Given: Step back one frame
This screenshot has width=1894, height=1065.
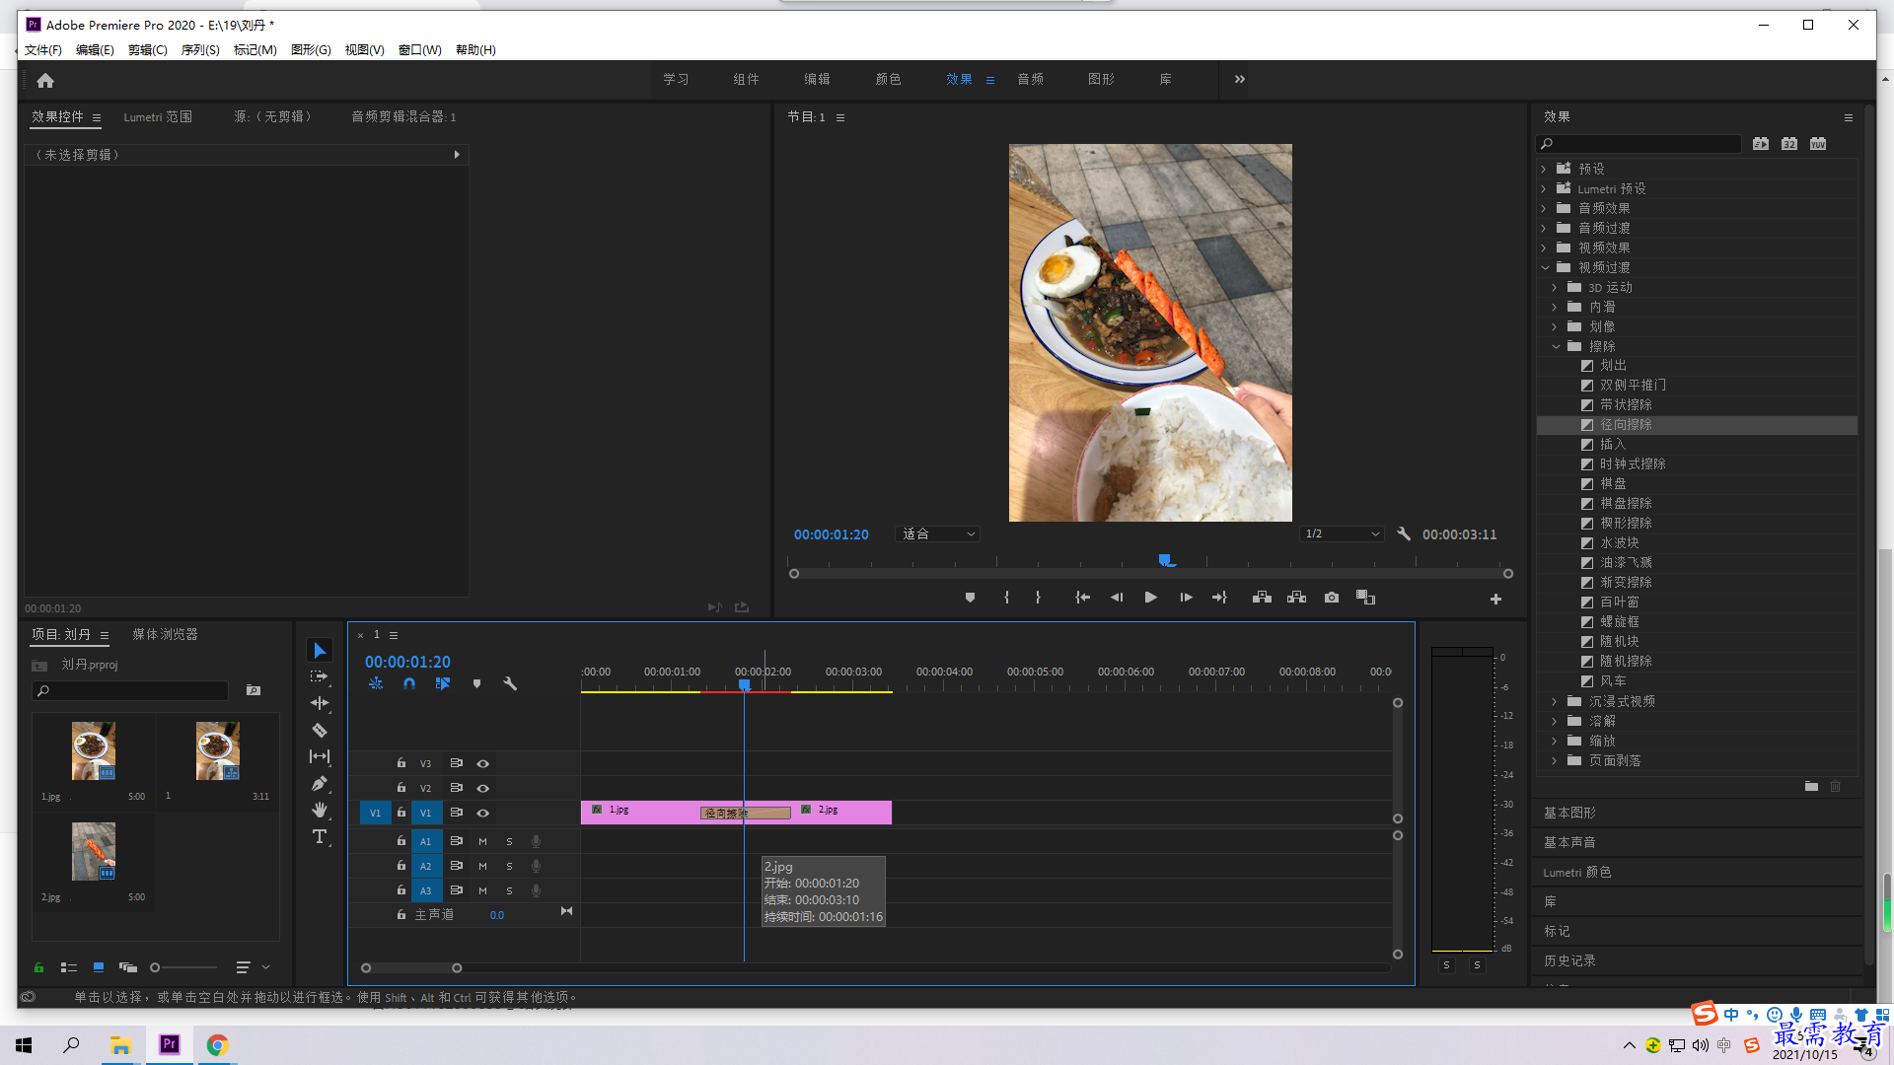Looking at the screenshot, I should [x=1117, y=598].
